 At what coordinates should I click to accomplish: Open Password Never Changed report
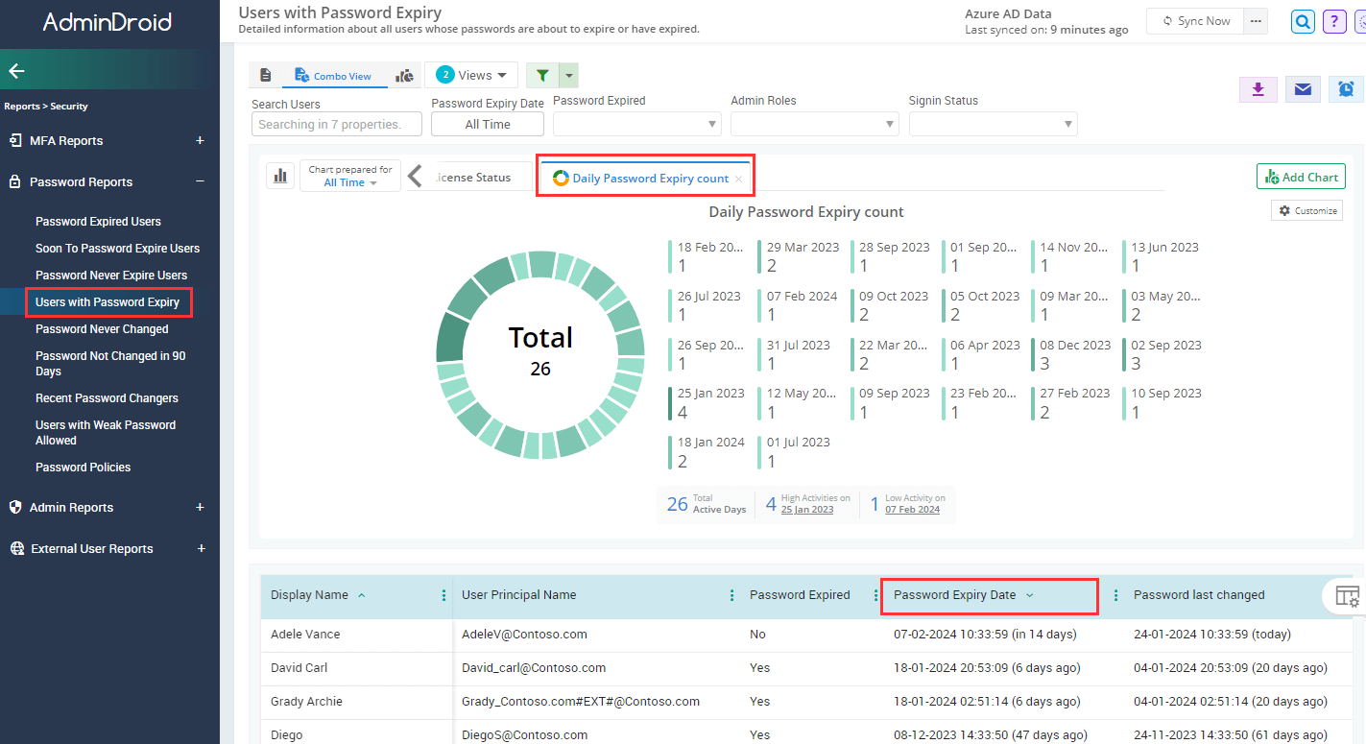coord(102,329)
